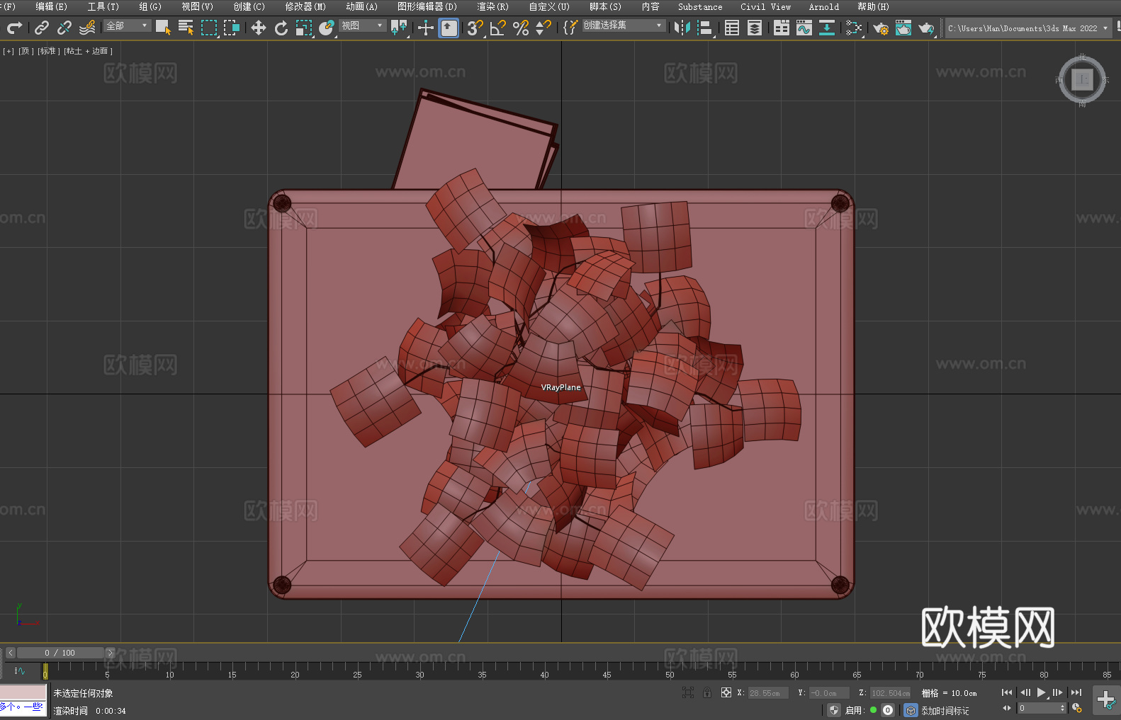Click the Align tool
Viewport: 1121px width, 720px height.
(x=705, y=28)
